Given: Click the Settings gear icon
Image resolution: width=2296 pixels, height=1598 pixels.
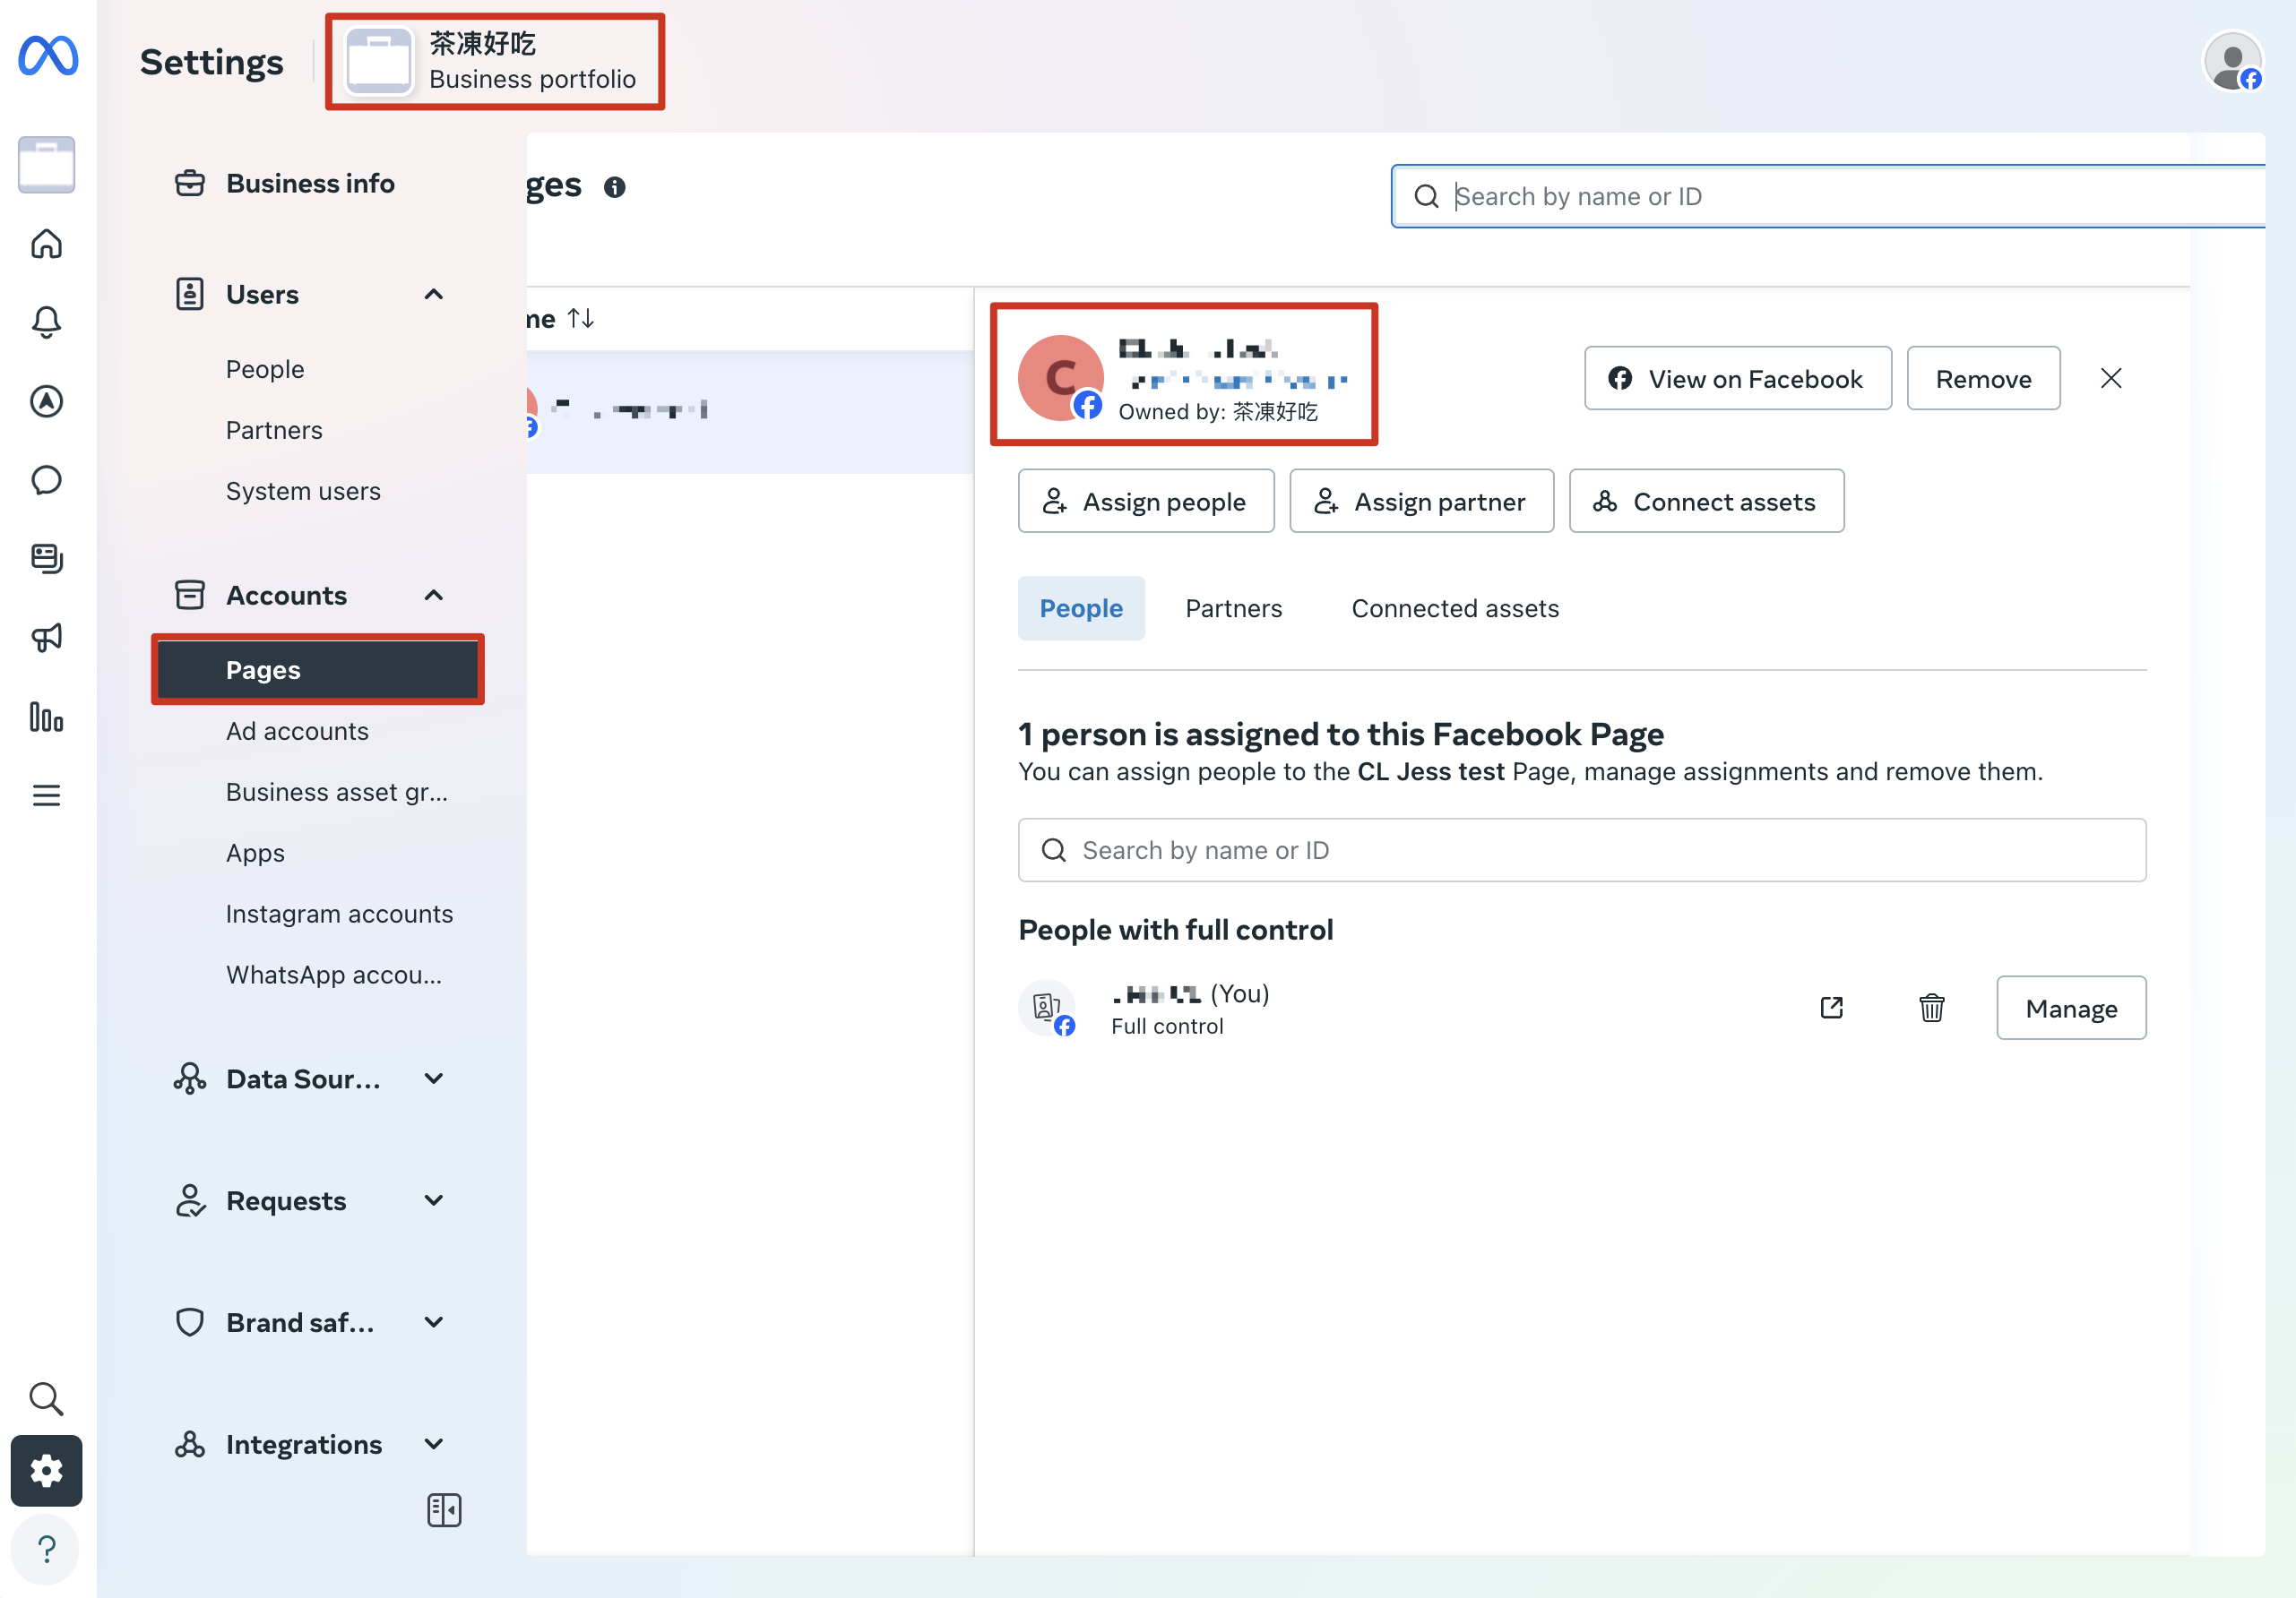Looking at the screenshot, I should (46, 1471).
